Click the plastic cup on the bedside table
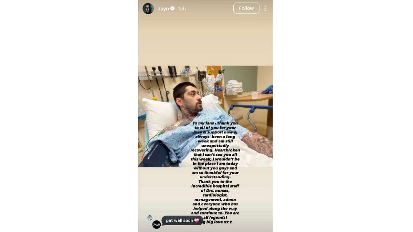Screen dimensions: 413x232 pos(255,95)
